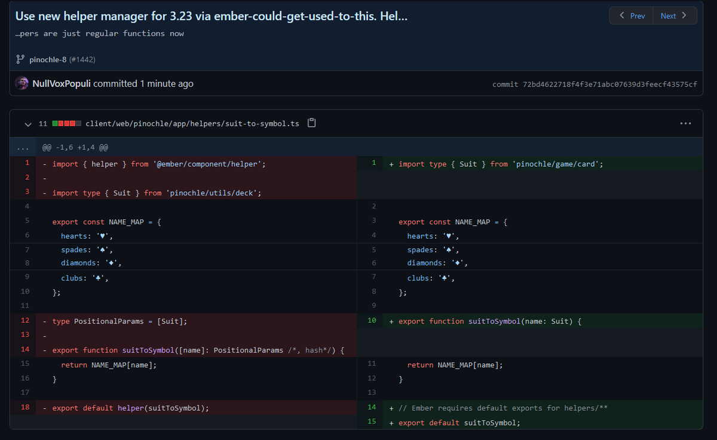This screenshot has width=717, height=440.
Task: Click right-side 'hearts' entry on line 4
Action: (x=433, y=236)
